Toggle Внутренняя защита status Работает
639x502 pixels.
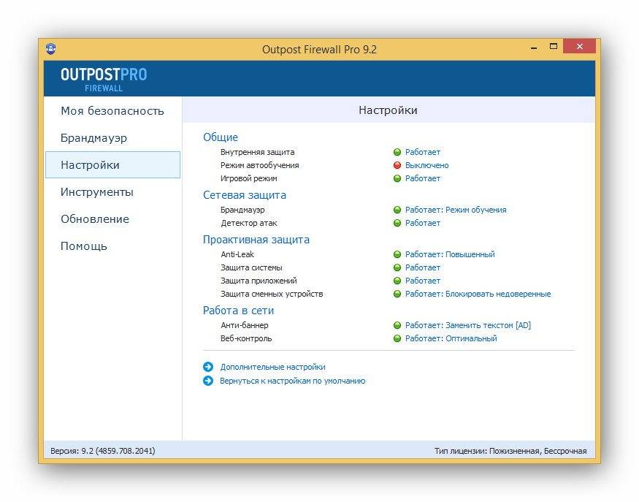pyautogui.click(x=423, y=152)
